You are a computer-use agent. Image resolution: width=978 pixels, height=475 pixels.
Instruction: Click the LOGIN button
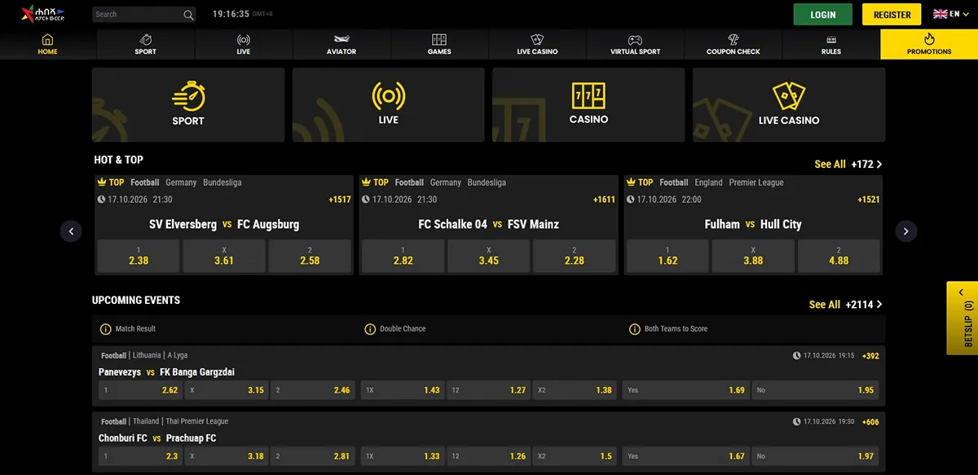(823, 15)
